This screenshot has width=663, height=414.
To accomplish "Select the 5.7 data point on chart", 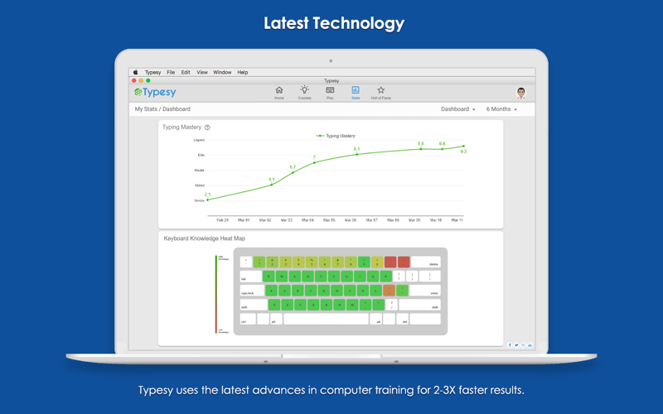I will pyautogui.click(x=293, y=172).
